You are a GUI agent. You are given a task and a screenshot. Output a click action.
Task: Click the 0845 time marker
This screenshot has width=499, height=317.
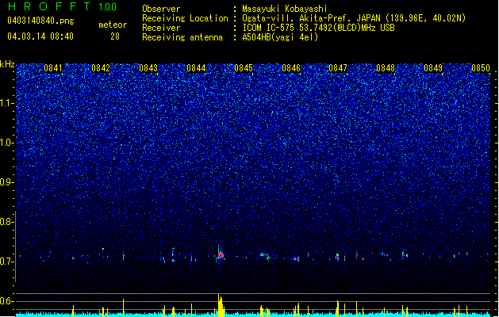[244, 68]
